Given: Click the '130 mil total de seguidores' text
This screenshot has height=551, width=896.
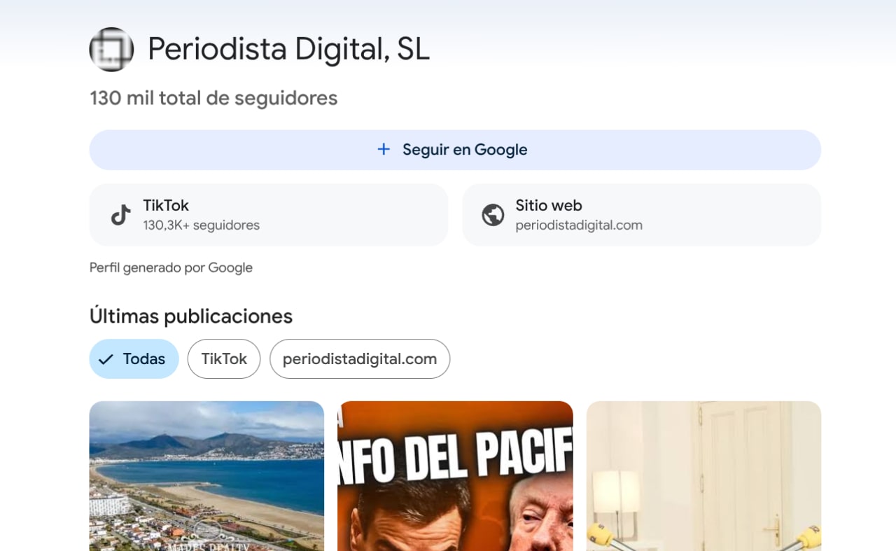Looking at the screenshot, I should [213, 98].
